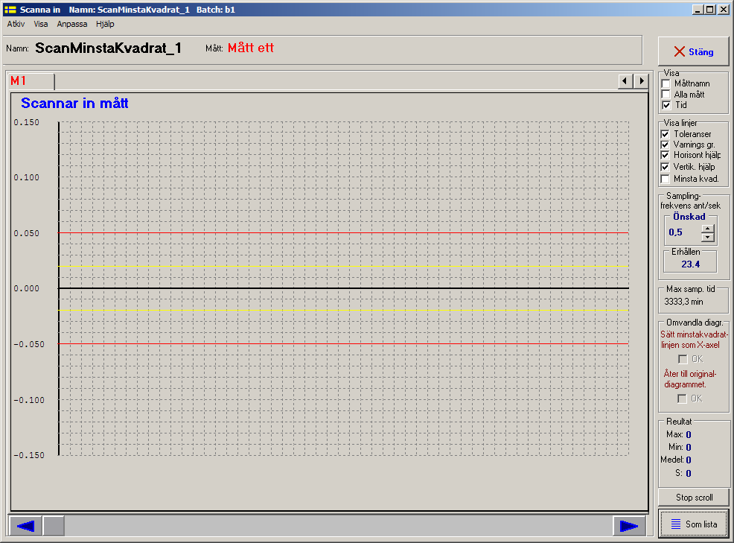Click the Erhållen value 23.4
Viewport: 734px width, 543px height.
tap(691, 264)
